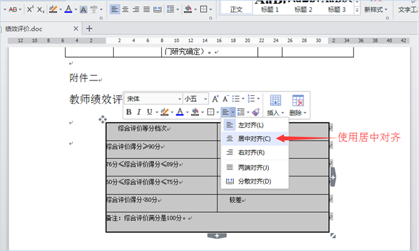Click the add column handle beside table
The image size is (419, 251).
click(x=333, y=177)
